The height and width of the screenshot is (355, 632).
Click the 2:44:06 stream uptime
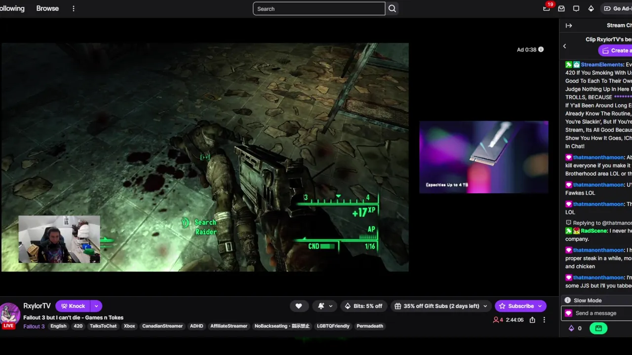coord(514,320)
